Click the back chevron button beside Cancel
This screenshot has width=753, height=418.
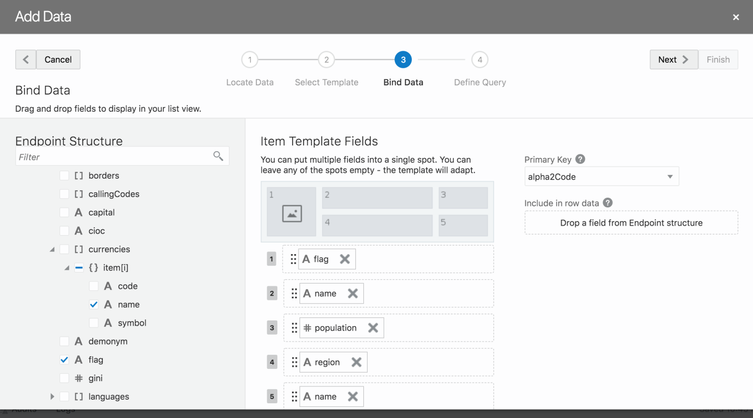26,60
